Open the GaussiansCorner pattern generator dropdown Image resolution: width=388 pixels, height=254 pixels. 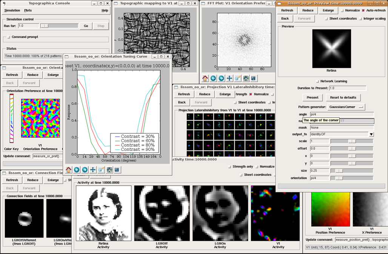point(346,107)
